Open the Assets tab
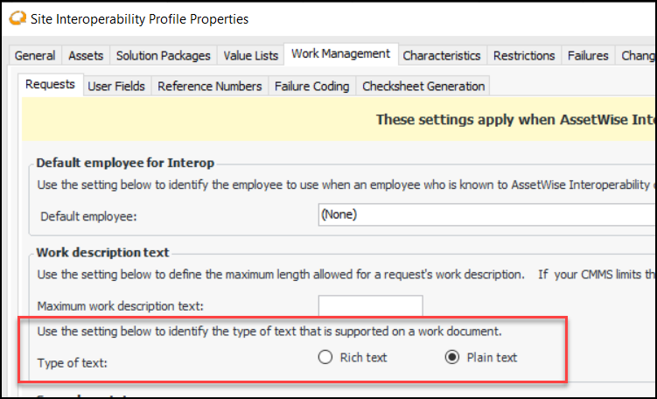The image size is (657, 399). [86, 55]
